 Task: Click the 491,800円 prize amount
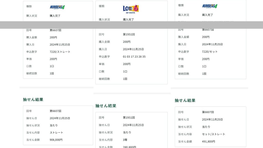[x=208, y=141]
